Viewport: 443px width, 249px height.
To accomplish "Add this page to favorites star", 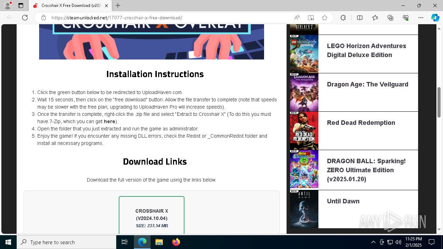I will point(325,18).
